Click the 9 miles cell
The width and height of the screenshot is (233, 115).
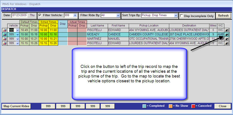click(x=213, y=35)
